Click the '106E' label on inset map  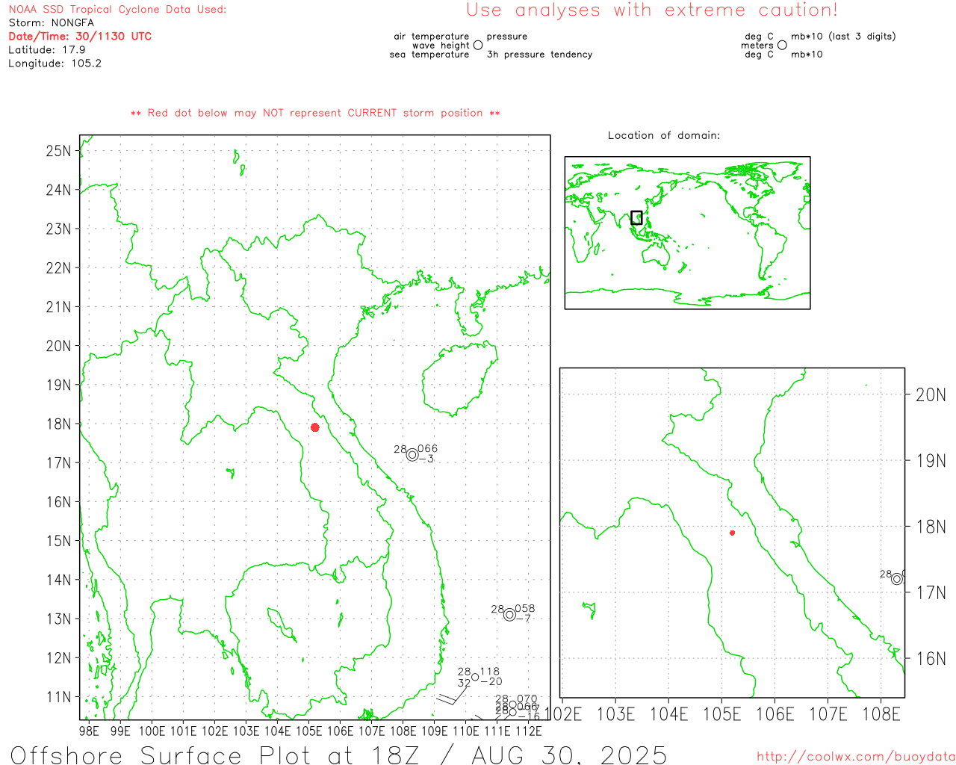tap(775, 714)
